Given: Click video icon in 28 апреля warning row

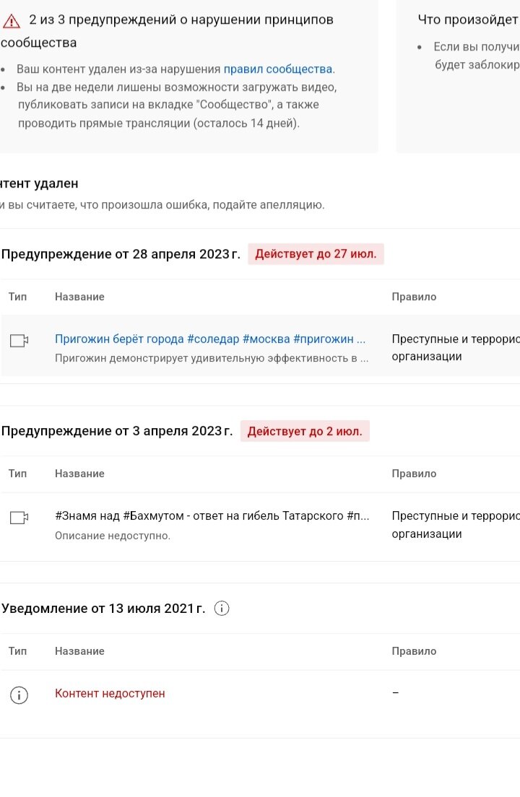Looking at the screenshot, I should [x=19, y=340].
